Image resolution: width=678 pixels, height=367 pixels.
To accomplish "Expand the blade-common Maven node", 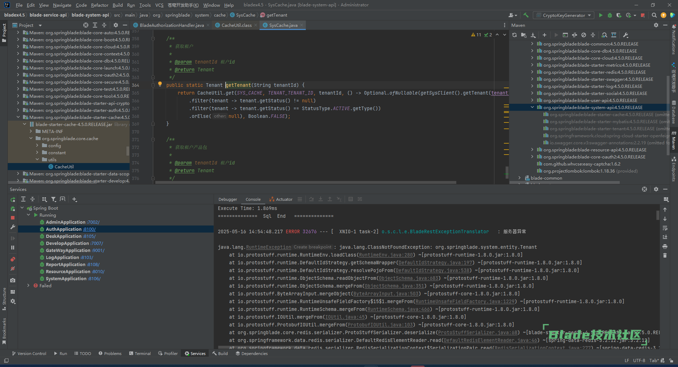I will pos(519,178).
